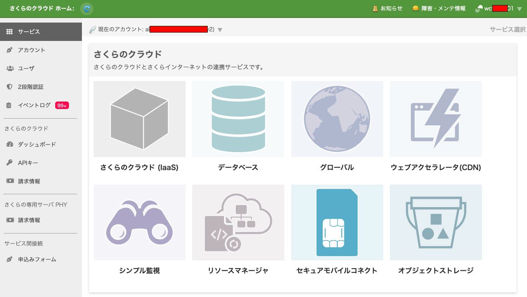The height and width of the screenshot is (297, 527).
Task: Click the money icon under 専用サーバ PHY 請求情報
Action: [10, 220]
